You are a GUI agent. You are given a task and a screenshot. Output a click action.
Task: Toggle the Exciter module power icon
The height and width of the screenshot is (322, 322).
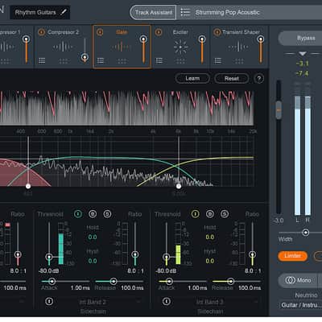point(159,32)
